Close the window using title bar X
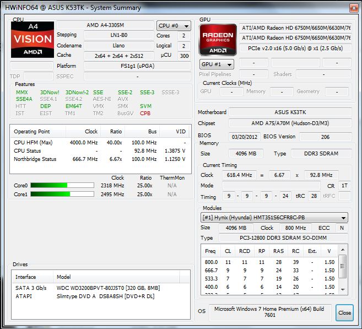The width and height of the screenshot is (362, 329). [x=354, y=8]
